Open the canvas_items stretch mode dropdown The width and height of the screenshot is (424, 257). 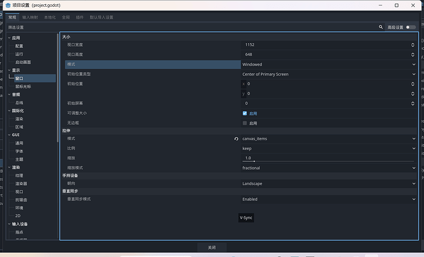tap(329, 139)
